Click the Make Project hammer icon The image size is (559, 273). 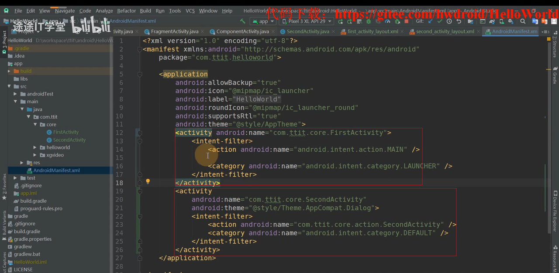coord(243,21)
